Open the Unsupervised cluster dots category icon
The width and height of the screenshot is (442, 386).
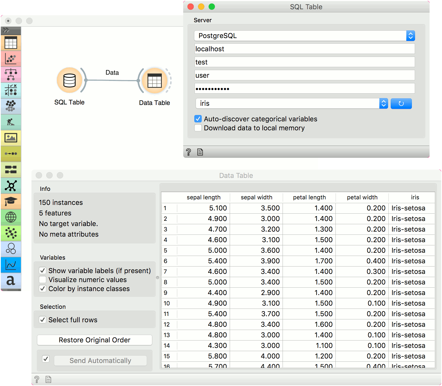tap(11, 106)
